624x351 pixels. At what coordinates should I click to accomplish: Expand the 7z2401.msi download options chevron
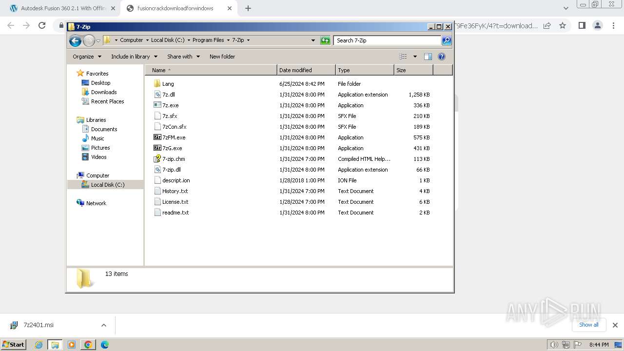[103, 325]
